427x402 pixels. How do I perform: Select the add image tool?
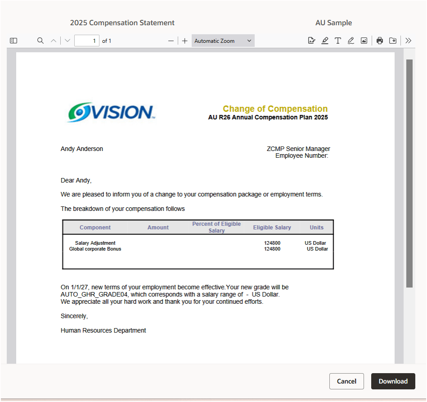click(x=364, y=41)
